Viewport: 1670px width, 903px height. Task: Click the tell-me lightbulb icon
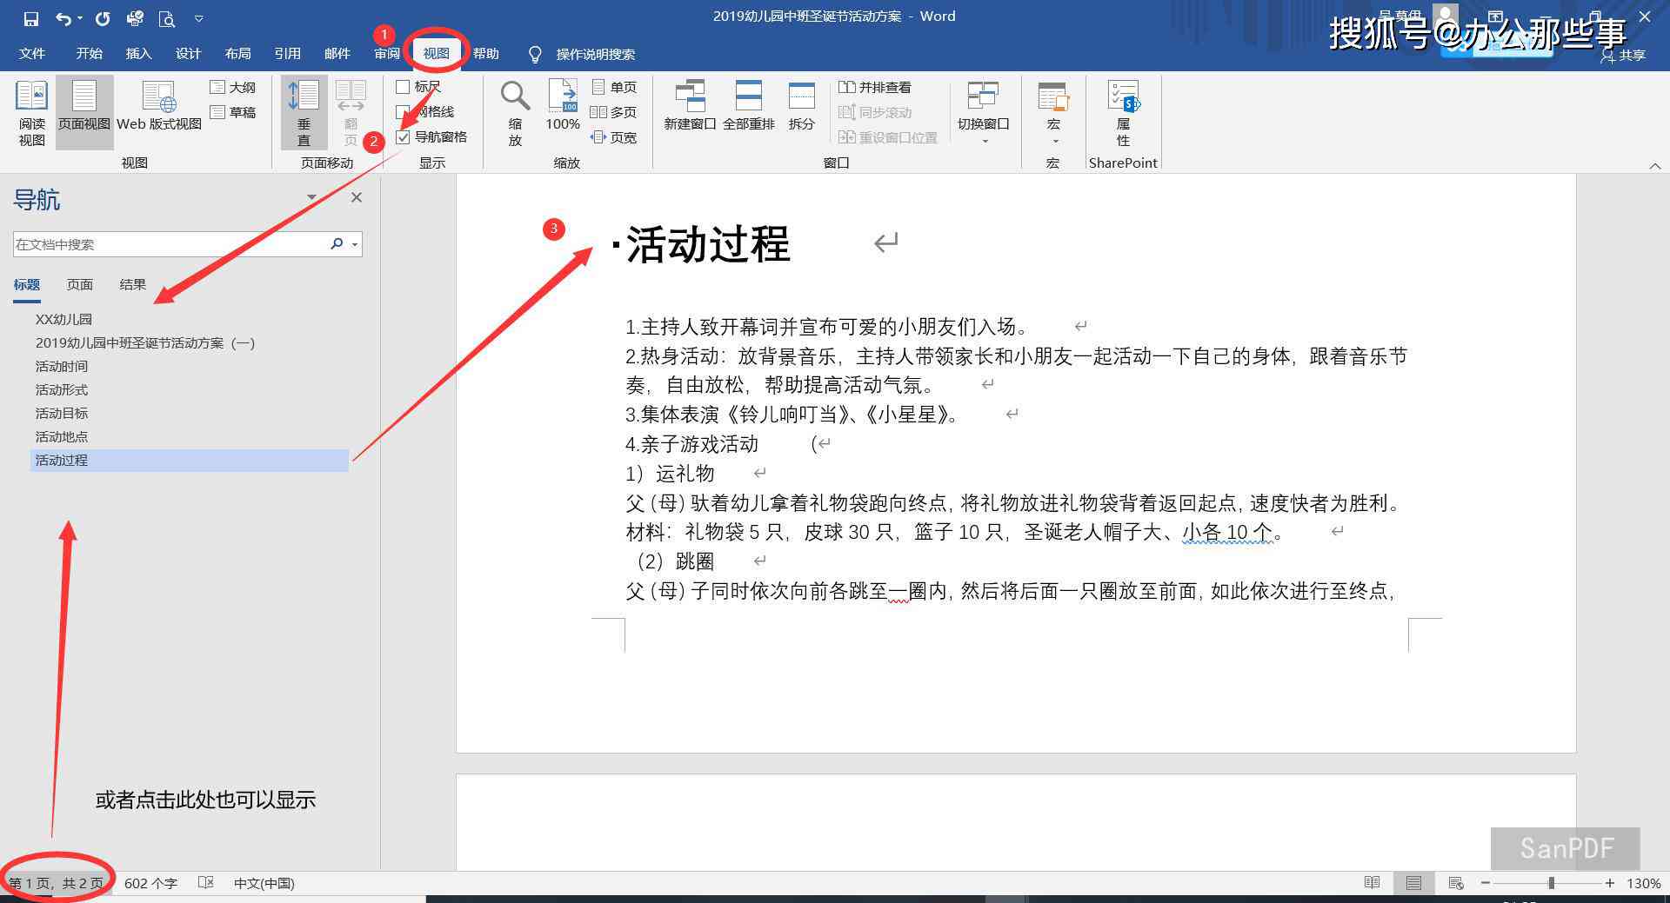[536, 55]
